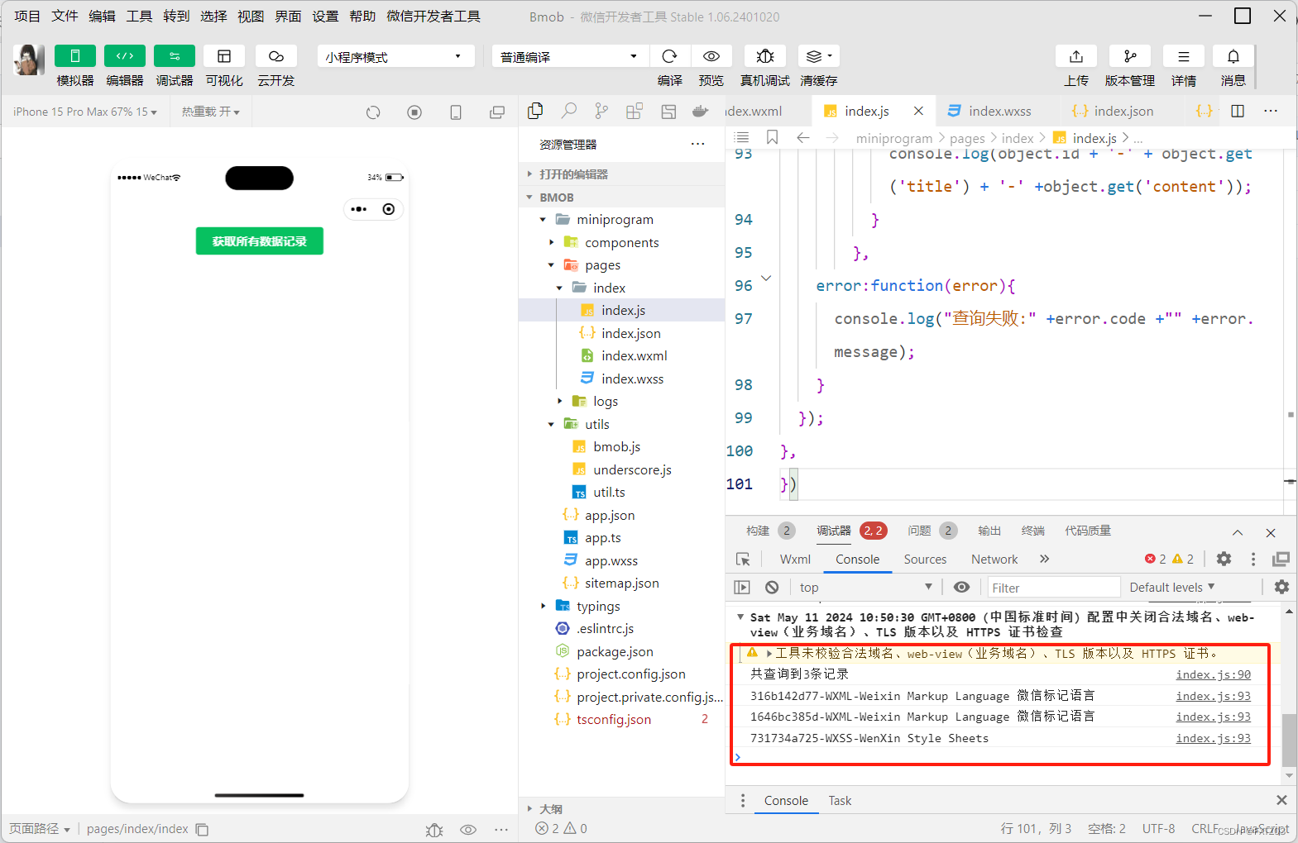Image resolution: width=1298 pixels, height=843 pixels.
Task: Close the index.js editor tab
Action: [918, 111]
